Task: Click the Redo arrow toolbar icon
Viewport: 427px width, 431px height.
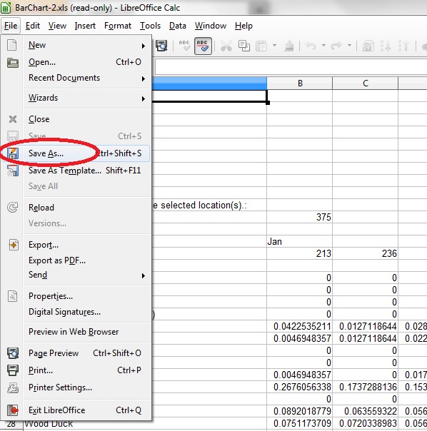Action: click(336, 46)
